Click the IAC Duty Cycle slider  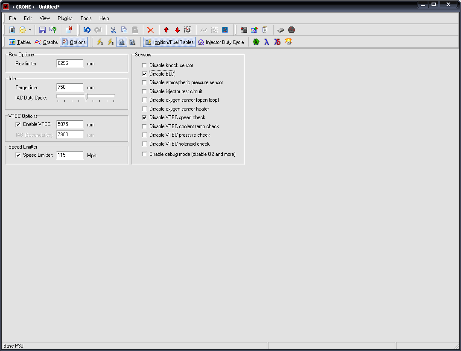pos(86,97)
